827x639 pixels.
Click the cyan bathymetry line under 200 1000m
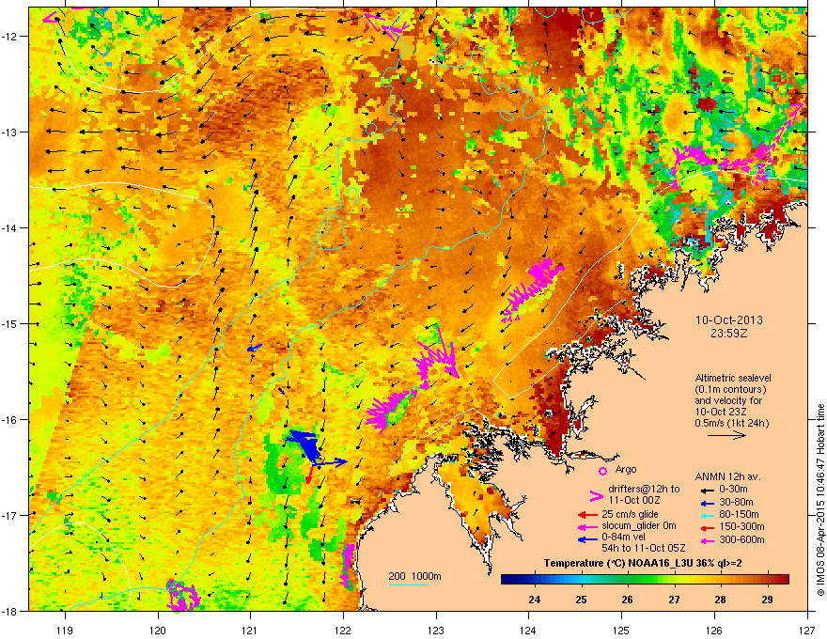(x=408, y=584)
